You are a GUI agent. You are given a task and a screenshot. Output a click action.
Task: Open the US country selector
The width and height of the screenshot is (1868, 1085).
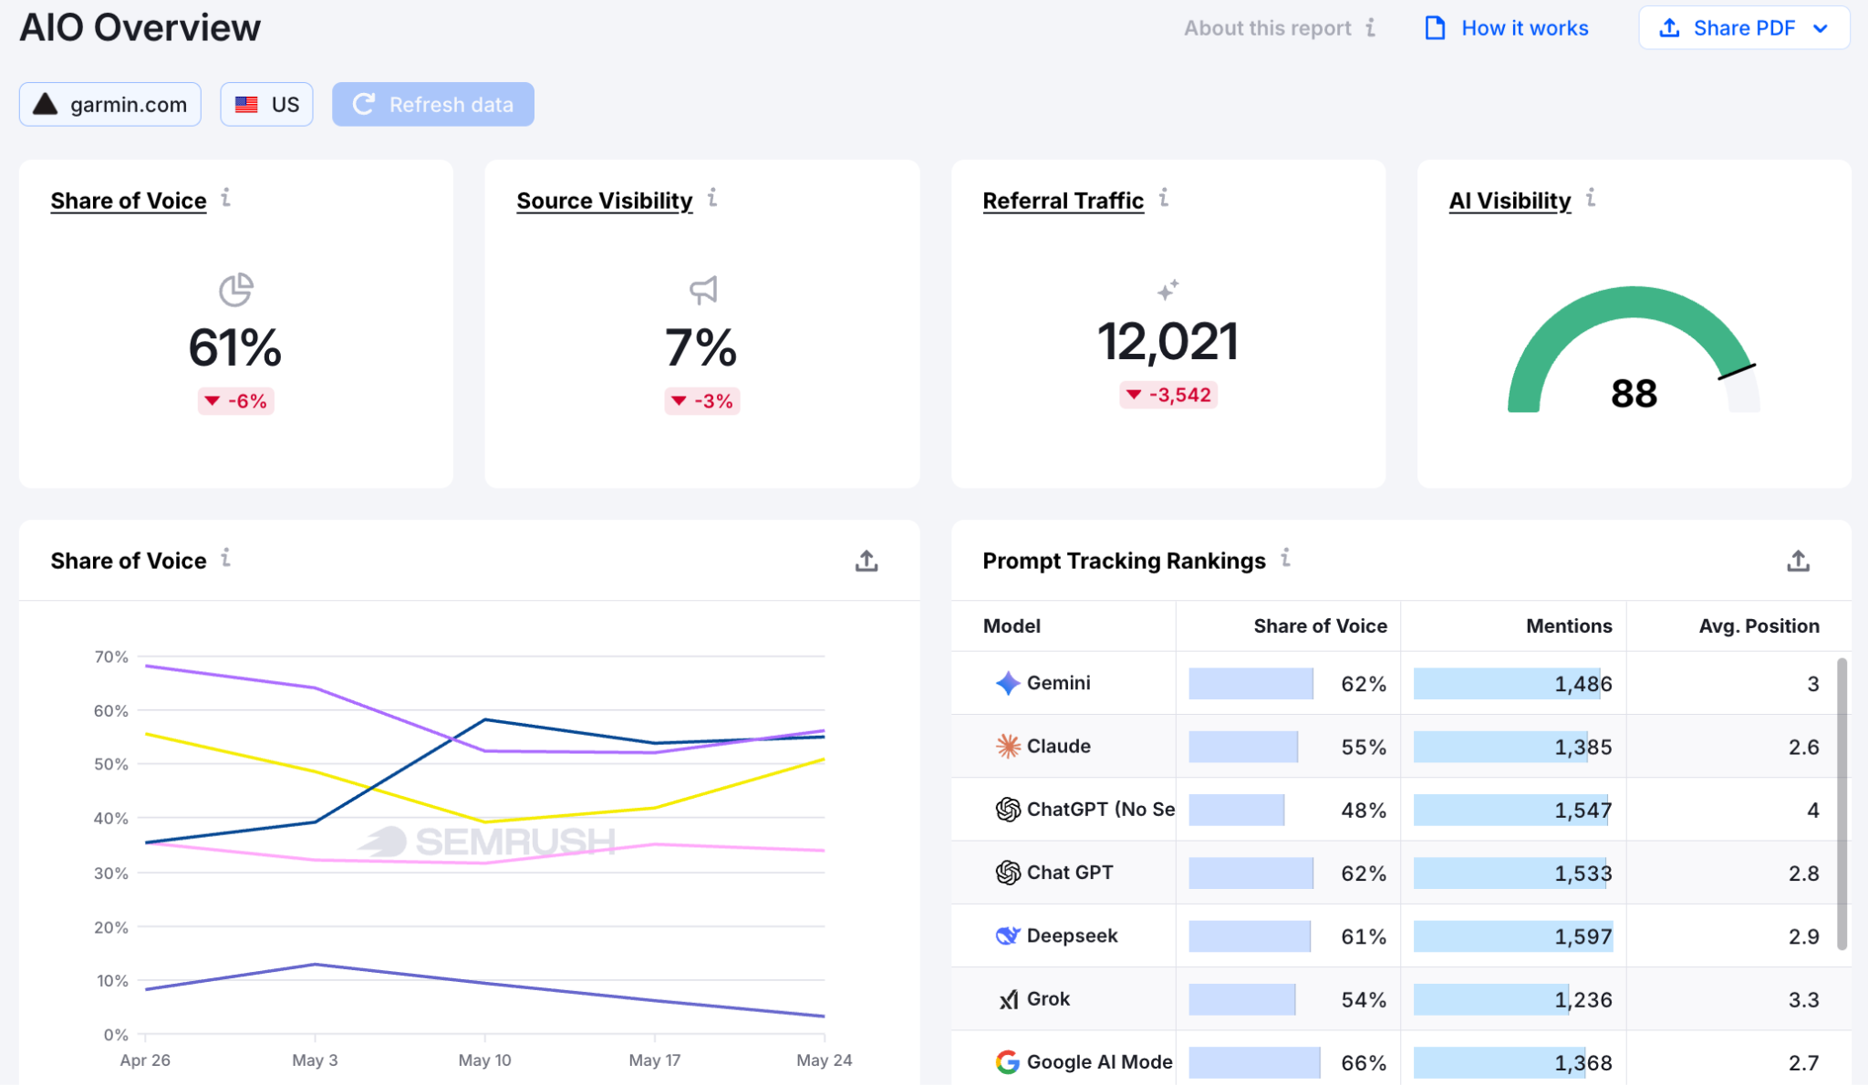click(x=266, y=105)
